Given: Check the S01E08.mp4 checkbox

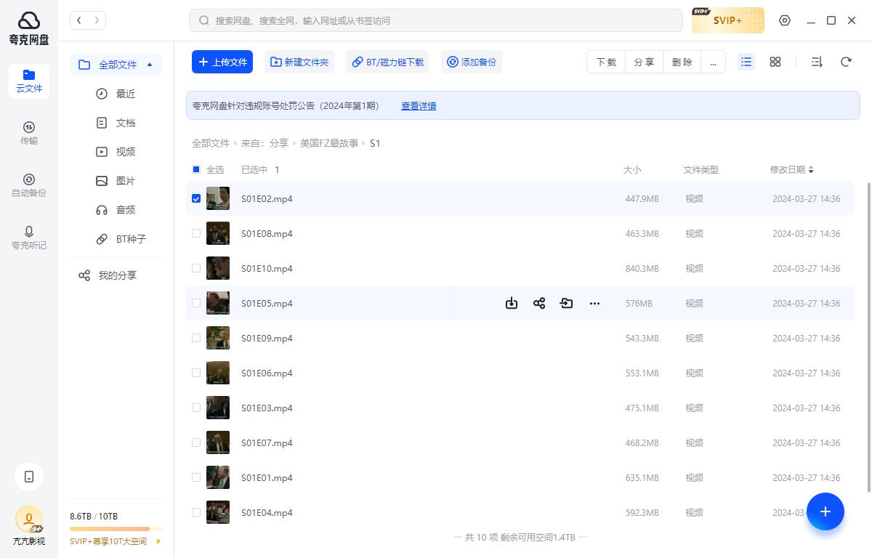Looking at the screenshot, I should pos(196,232).
